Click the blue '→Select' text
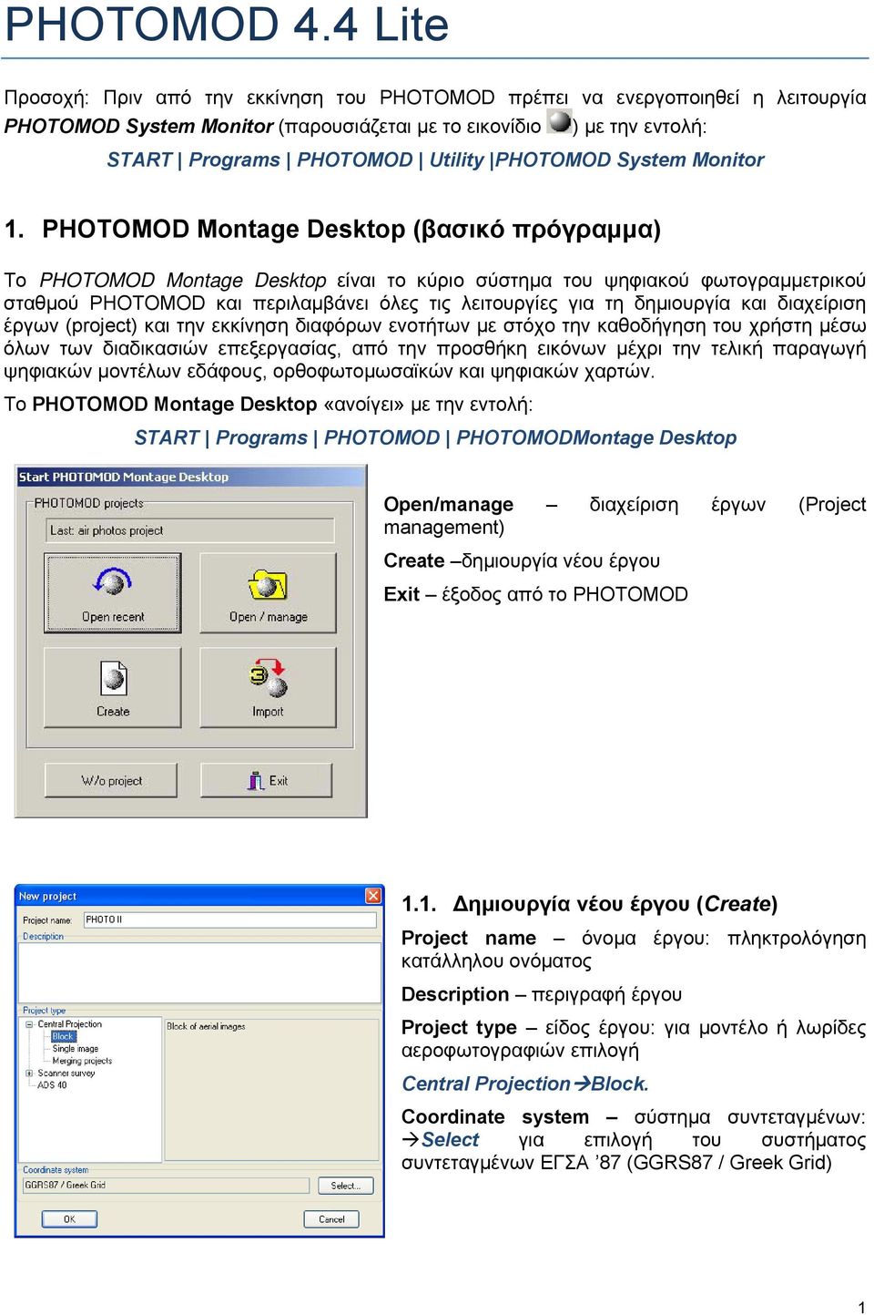The height and width of the screenshot is (1315, 874). click(x=441, y=1140)
